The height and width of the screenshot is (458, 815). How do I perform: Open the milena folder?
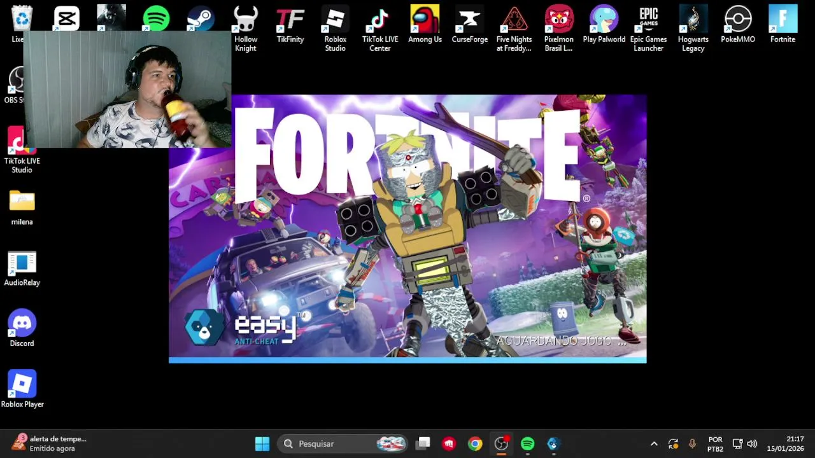(x=22, y=207)
